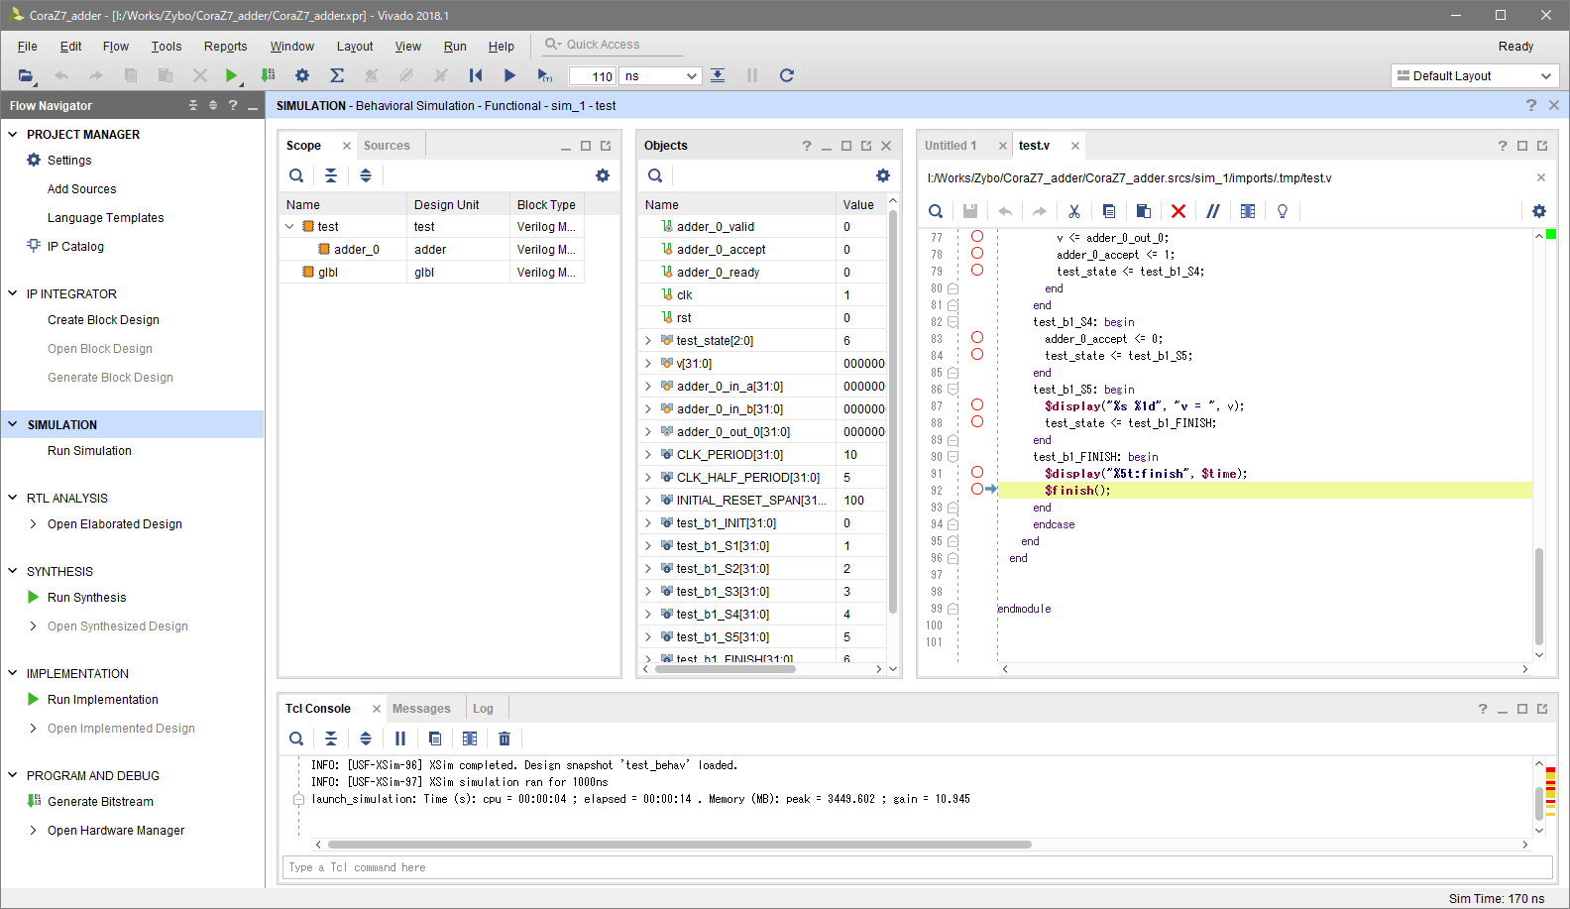
Task: Pause Tcl Console output
Action: coord(400,739)
